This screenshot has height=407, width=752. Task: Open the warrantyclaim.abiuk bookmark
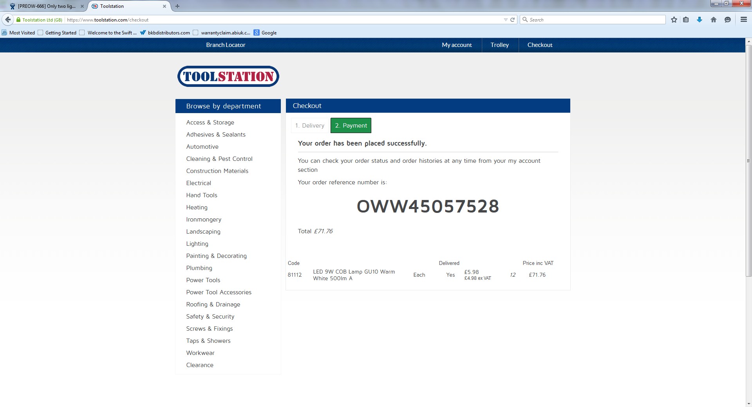click(x=222, y=32)
